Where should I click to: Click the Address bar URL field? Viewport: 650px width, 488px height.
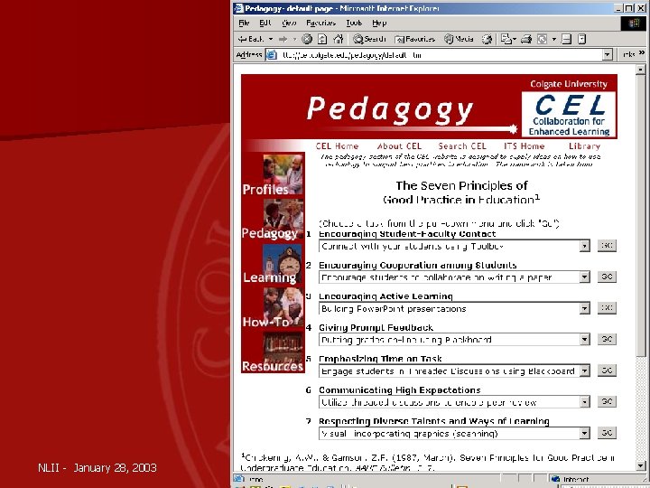pyautogui.click(x=440, y=55)
